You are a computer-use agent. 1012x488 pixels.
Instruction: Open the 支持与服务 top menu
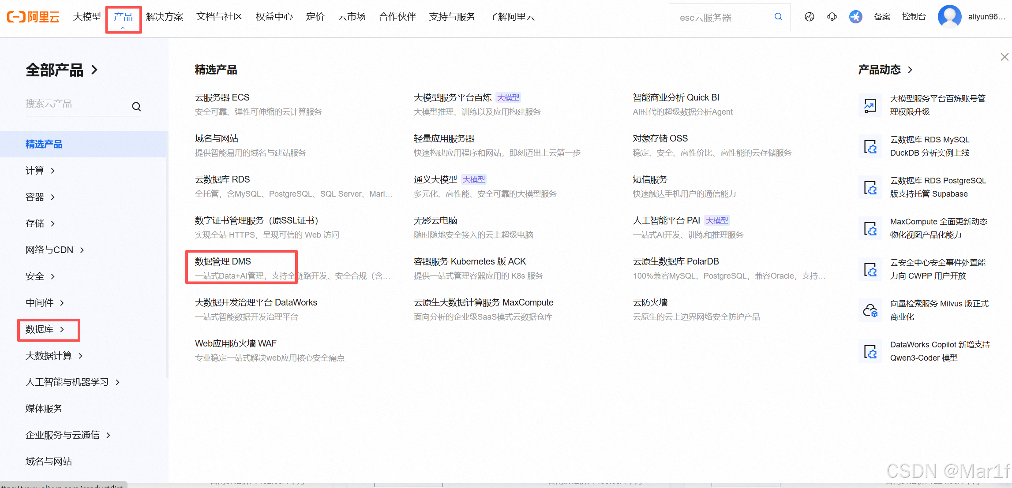pyautogui.click(x=452, y=17)
